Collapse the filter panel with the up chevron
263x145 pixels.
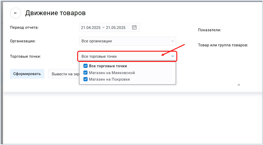click(239, 85)
